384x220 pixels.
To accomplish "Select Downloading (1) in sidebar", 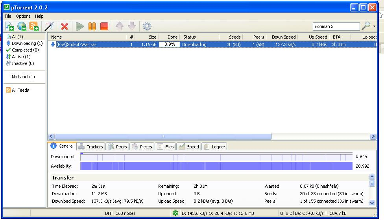I will coord(25,43).
